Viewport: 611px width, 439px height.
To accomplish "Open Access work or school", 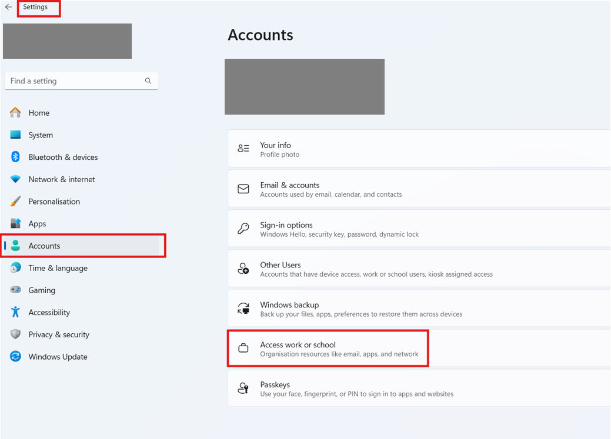I will [419, 348].
